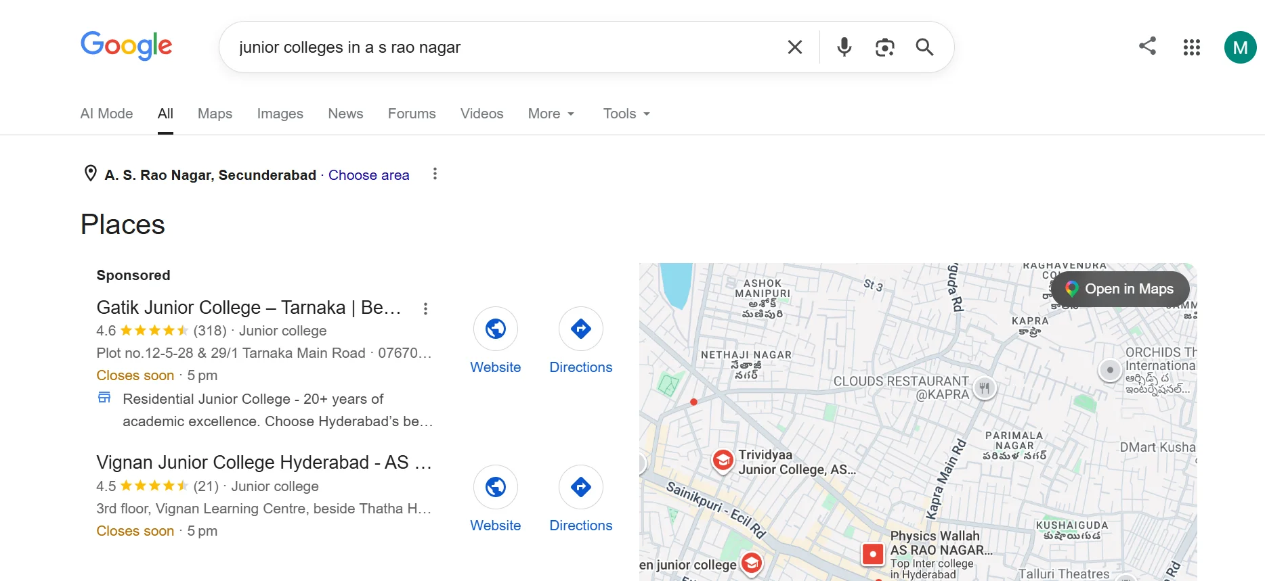This screenshot has width=1265, height=581.
Task: Click junior college marker near Sainikpuri road
Action: pos(752,563)
